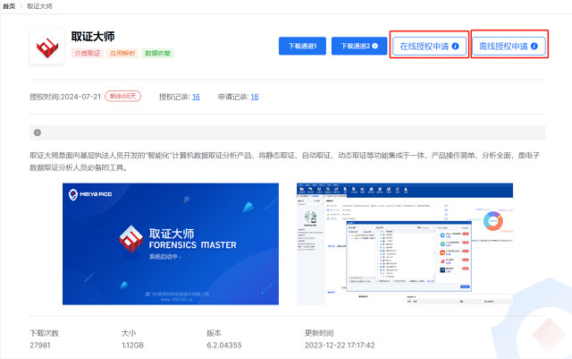The width and height of the screenshot is (572, 359).
Task: Click the 下载通道1 download button
Action: click(x=302, y=46)
